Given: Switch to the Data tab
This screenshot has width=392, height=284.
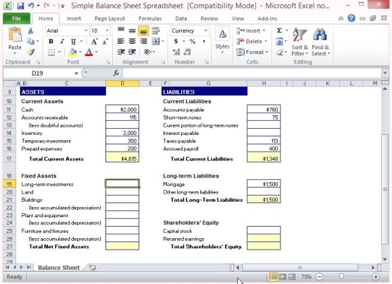Looking at the screenshot, I should 181,18.
